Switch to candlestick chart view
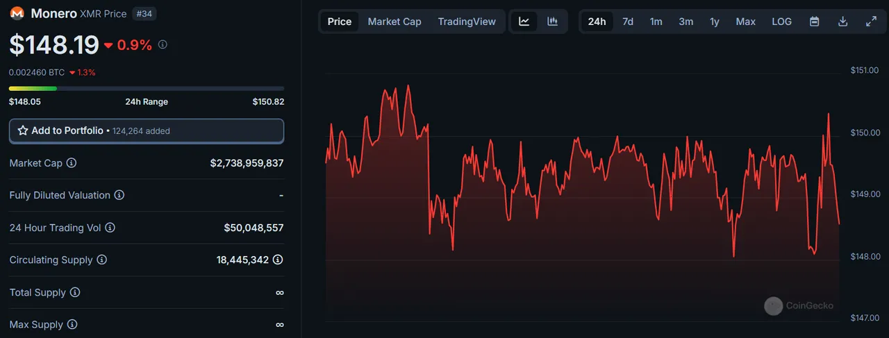Screen dimensions: 889x338 coord(553,22)
